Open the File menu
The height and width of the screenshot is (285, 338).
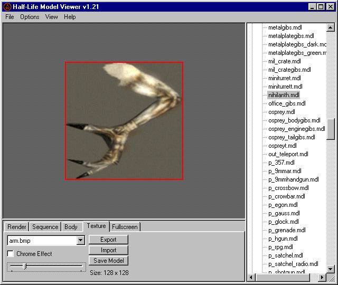point(10,17)
